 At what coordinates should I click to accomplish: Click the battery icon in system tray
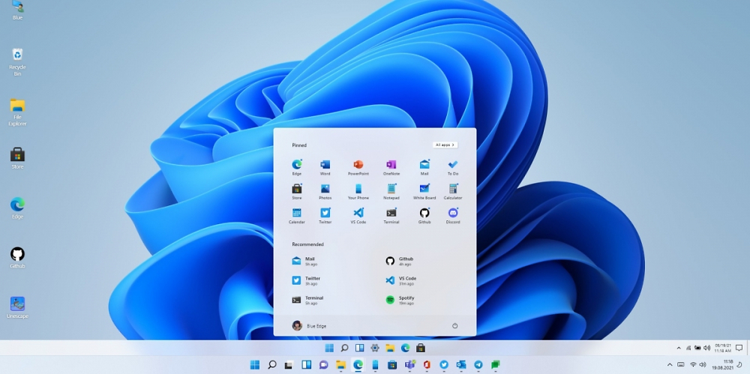click(x=697, y=348)
